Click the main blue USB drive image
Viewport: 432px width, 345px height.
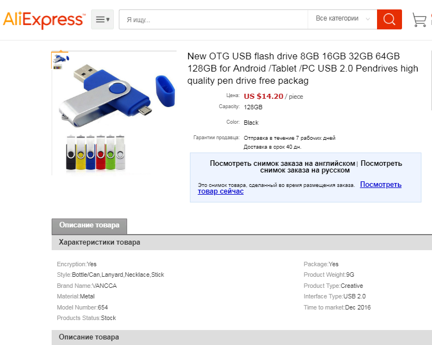117,95
